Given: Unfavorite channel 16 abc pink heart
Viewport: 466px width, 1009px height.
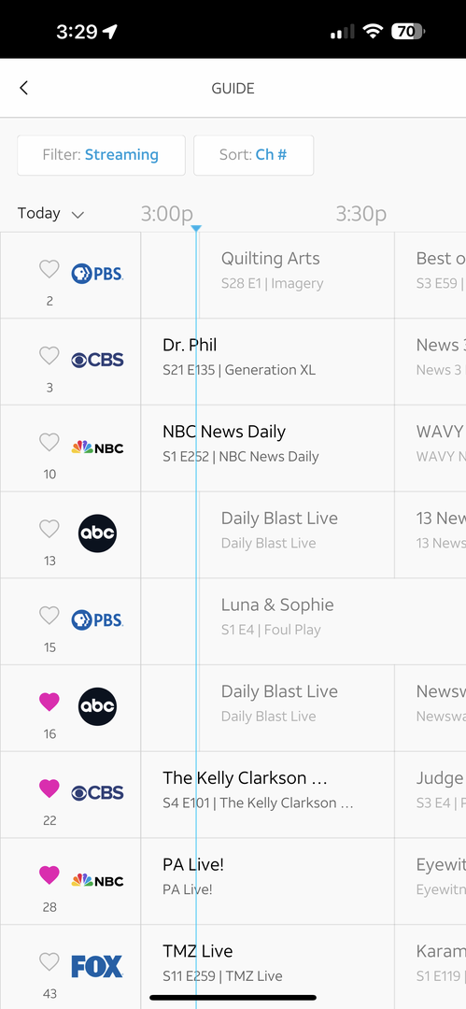Looking at the screenshot, I should 49,702.
